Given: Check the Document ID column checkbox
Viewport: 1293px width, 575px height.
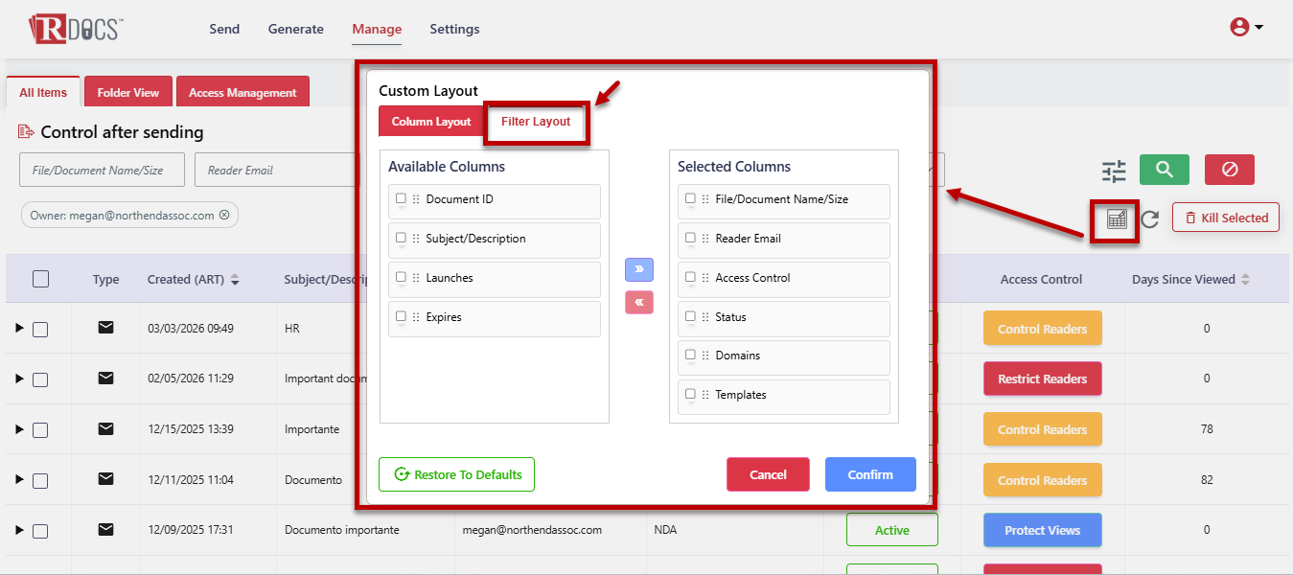Looking at the screenshot, I should 401,199.
